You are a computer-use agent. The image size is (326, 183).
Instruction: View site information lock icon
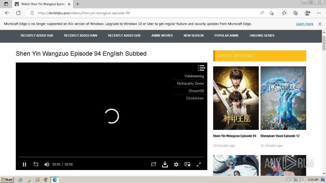pyautogui.click(x=32, y=13)
